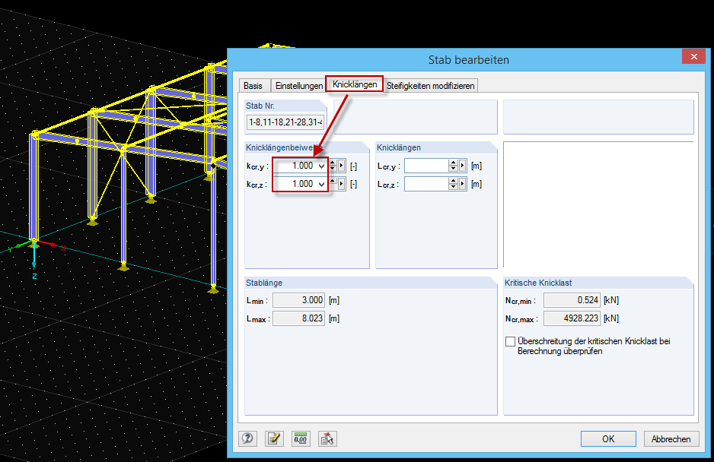Confirm the dialog with OK
The image size is (714, 462).
(x=608, y=438)
